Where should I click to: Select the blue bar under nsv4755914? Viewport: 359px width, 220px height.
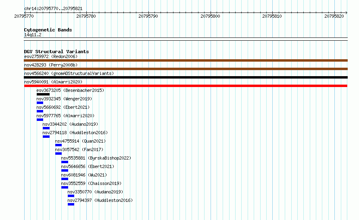click(58, 145)
